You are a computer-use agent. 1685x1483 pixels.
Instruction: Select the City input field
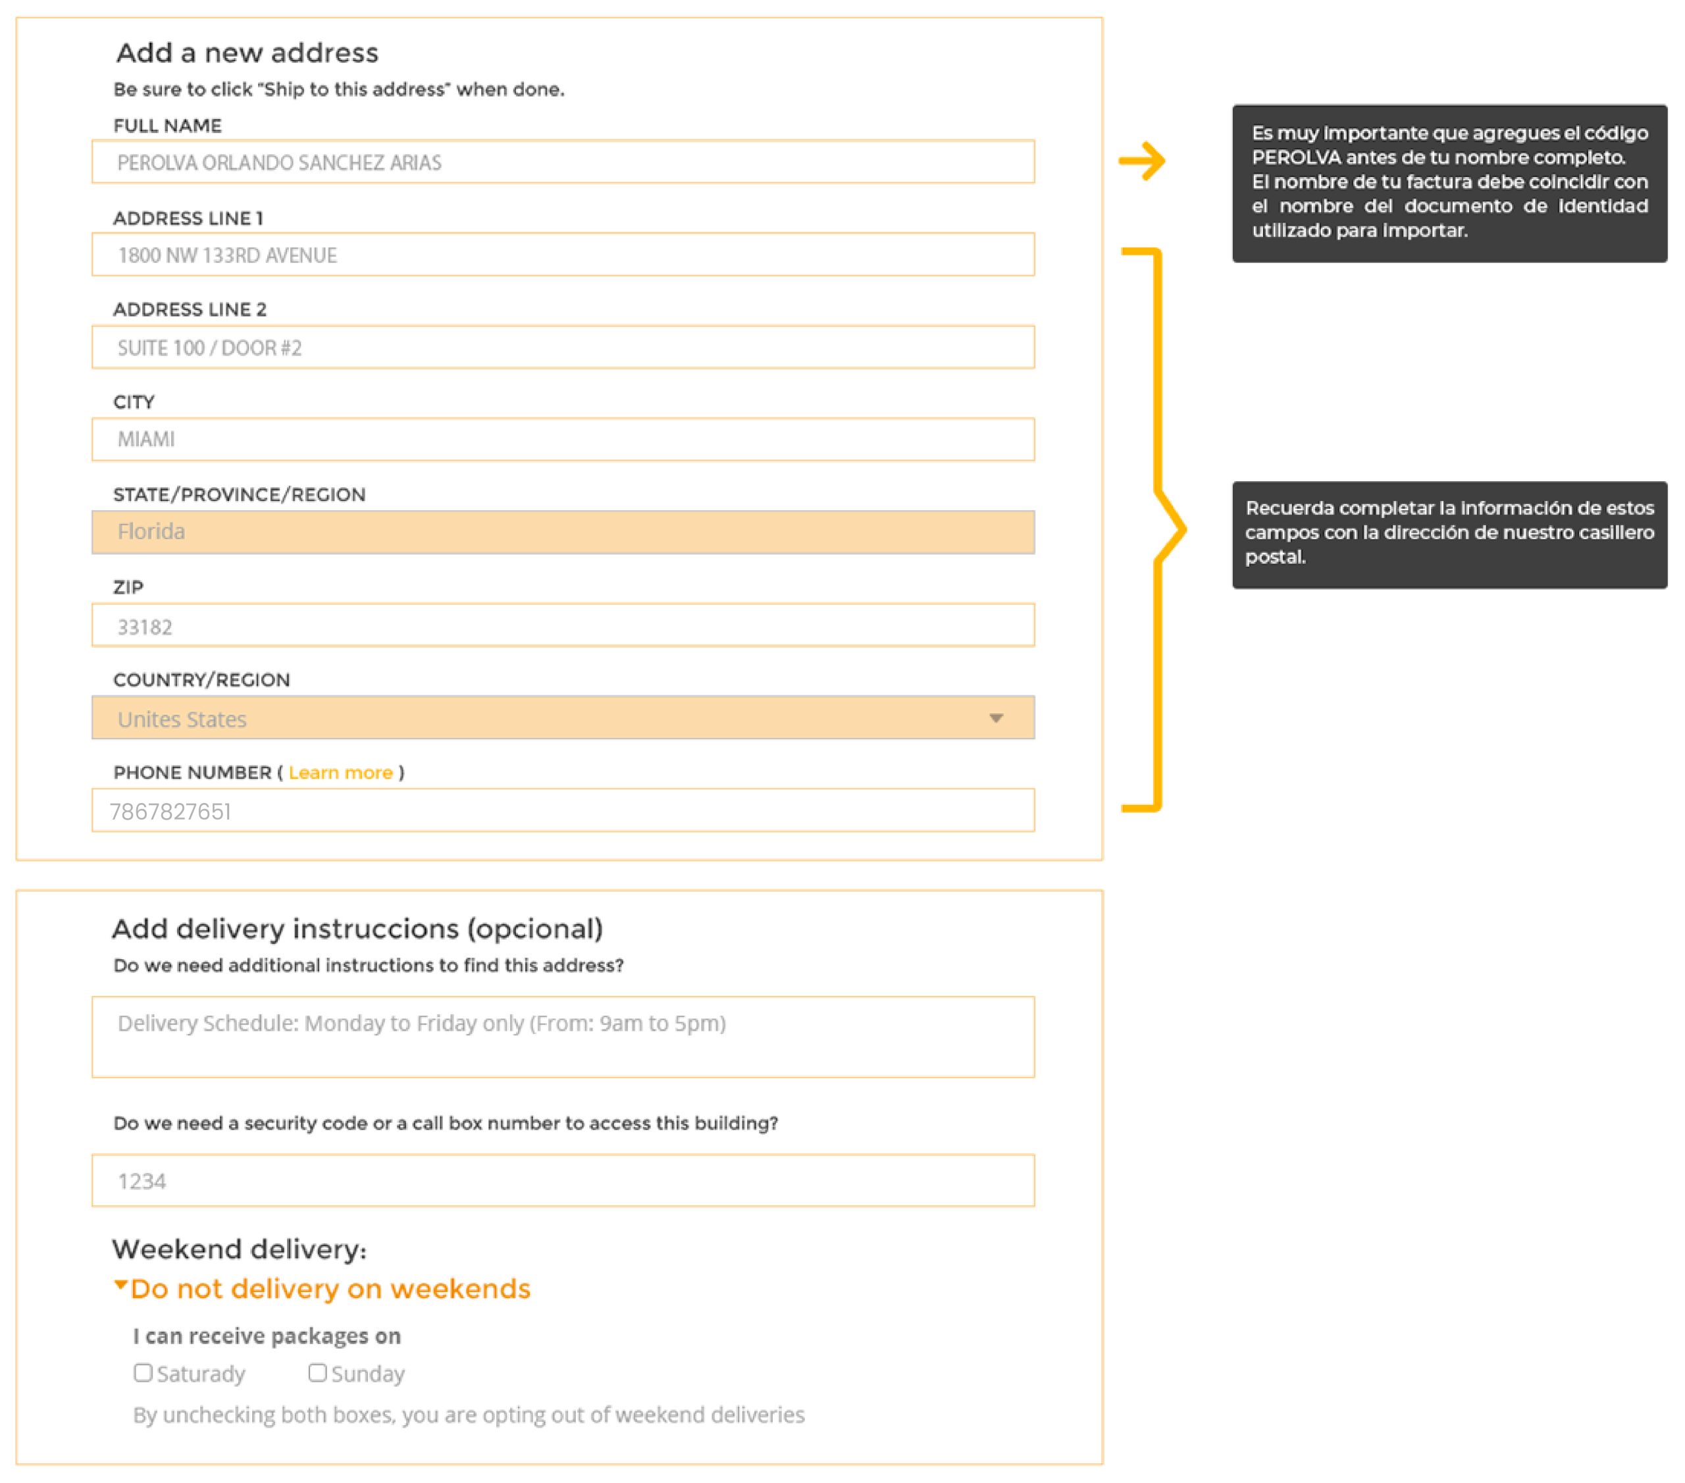tap(563, 440)
